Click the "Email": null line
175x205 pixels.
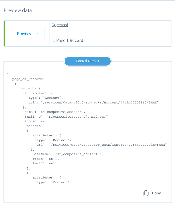point(44,164)
